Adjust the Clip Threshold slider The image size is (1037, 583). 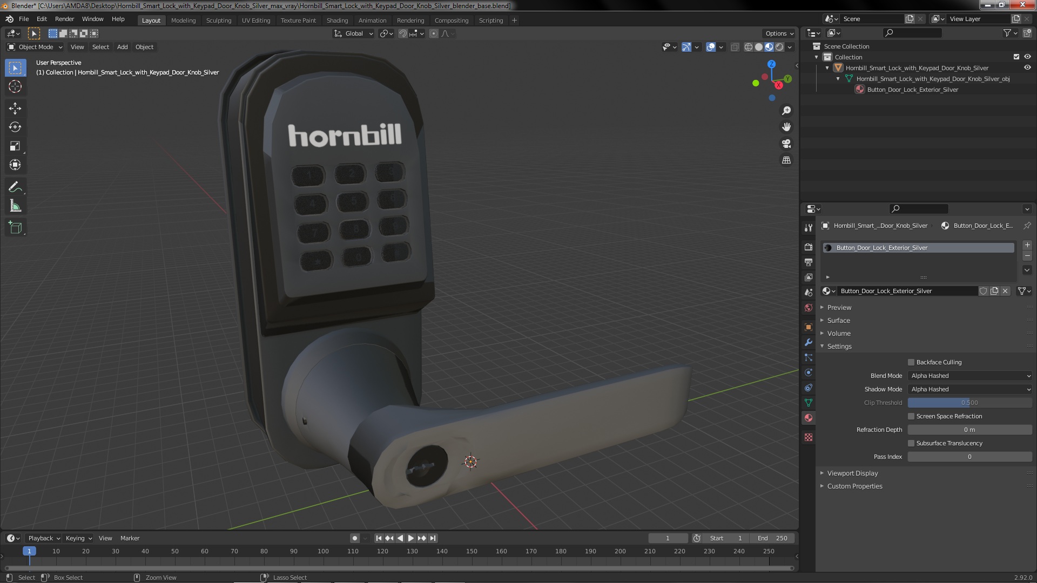pyautogui.click(x=970, y=403)
